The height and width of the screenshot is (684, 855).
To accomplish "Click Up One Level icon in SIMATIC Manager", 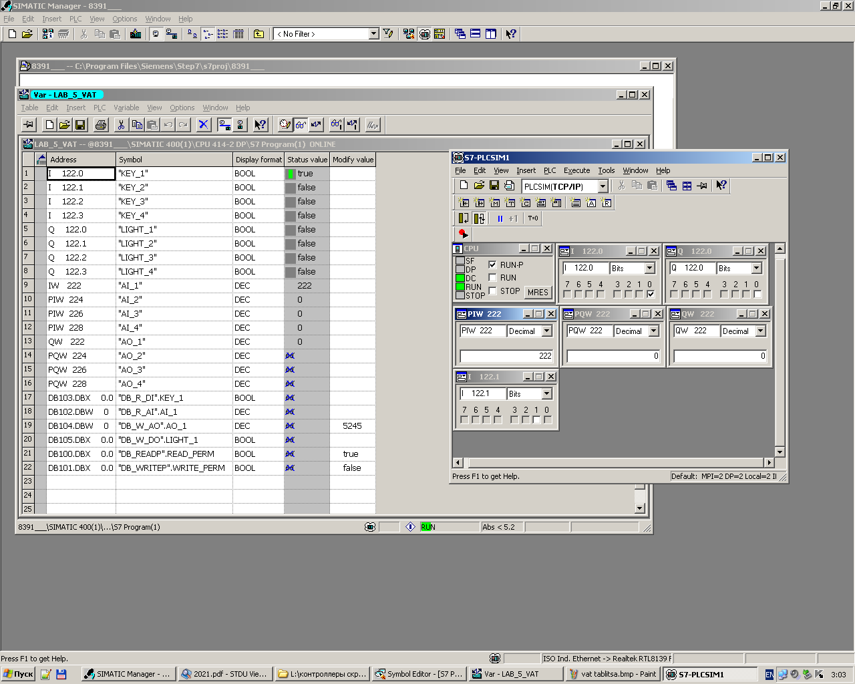I will pyautogui.click(x=259, y=34).
